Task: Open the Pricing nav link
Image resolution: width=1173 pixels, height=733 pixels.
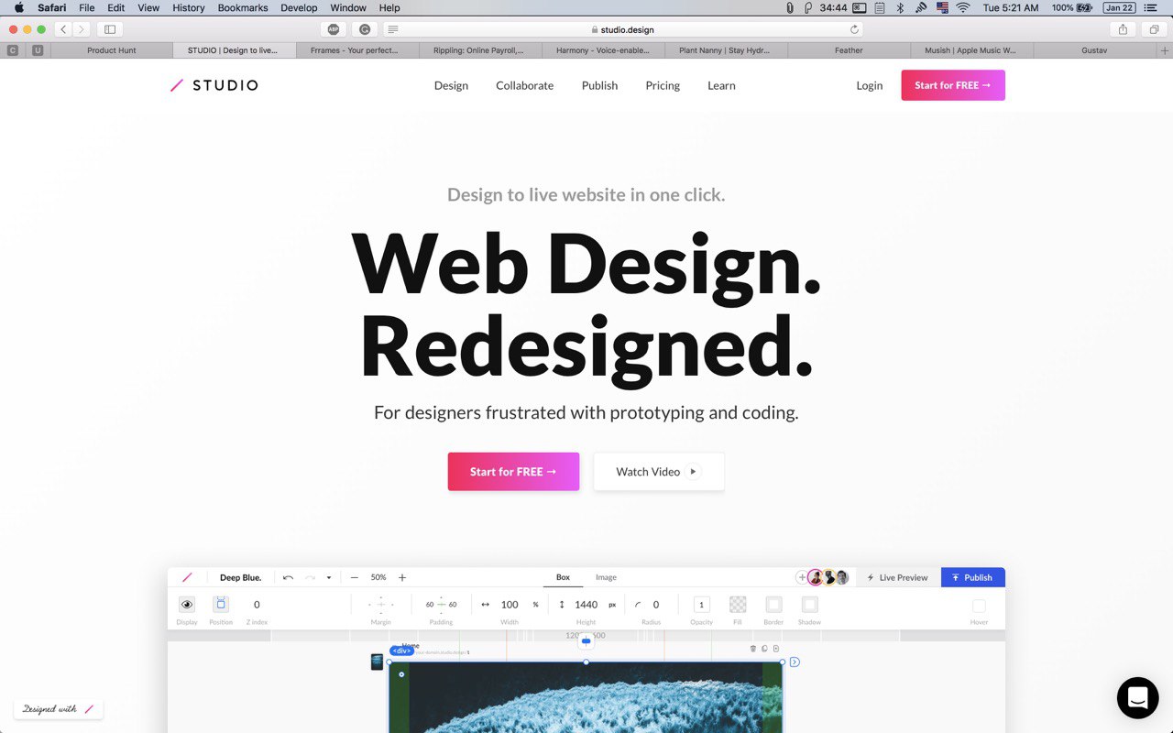Action: pos(663,85)
